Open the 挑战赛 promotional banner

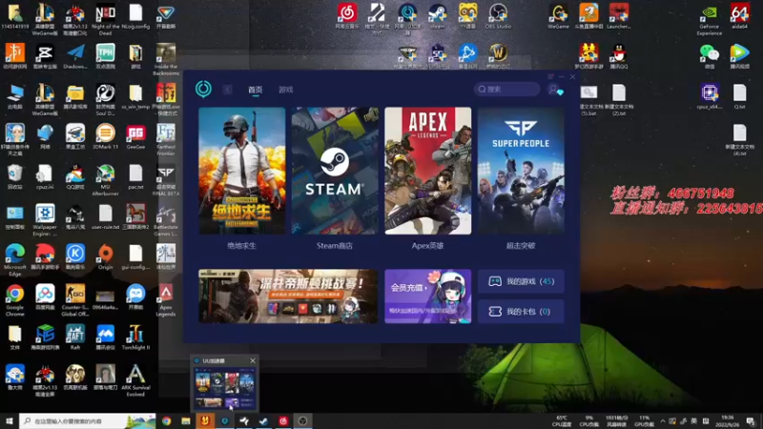coord(288,296)
